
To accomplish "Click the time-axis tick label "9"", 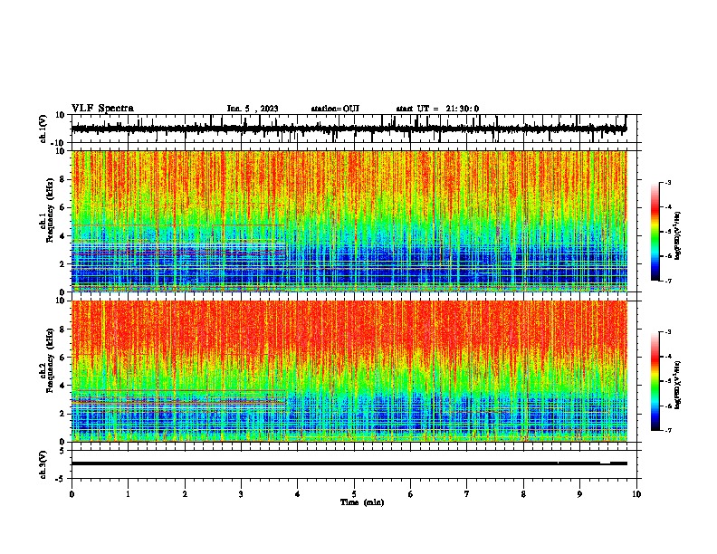I will point(579,494).
